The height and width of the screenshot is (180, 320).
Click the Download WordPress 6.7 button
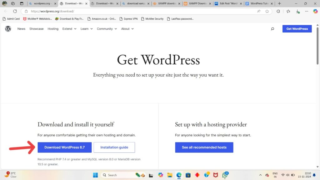coord(64,147)
